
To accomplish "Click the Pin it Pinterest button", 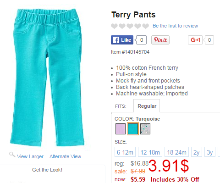I will (x=160, y=40).
